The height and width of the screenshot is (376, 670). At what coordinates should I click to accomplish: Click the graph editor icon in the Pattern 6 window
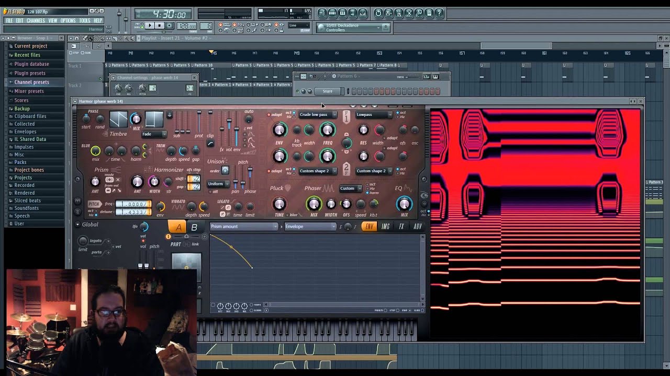point(427,77)
